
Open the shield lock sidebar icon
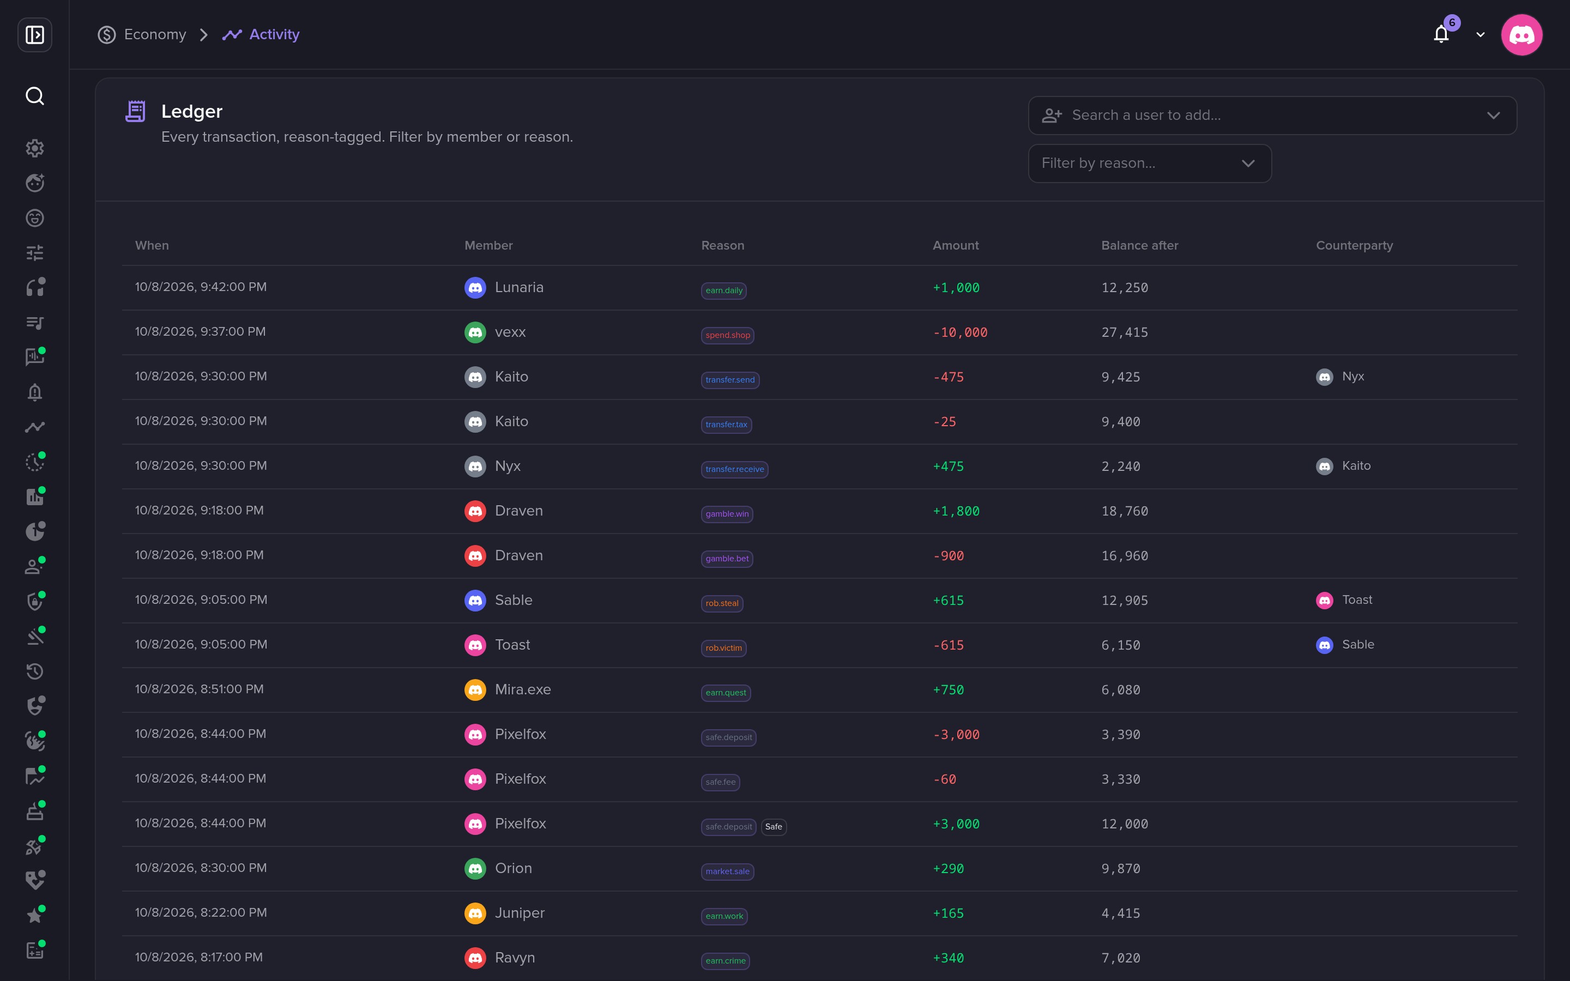click(x=34, y=602)
